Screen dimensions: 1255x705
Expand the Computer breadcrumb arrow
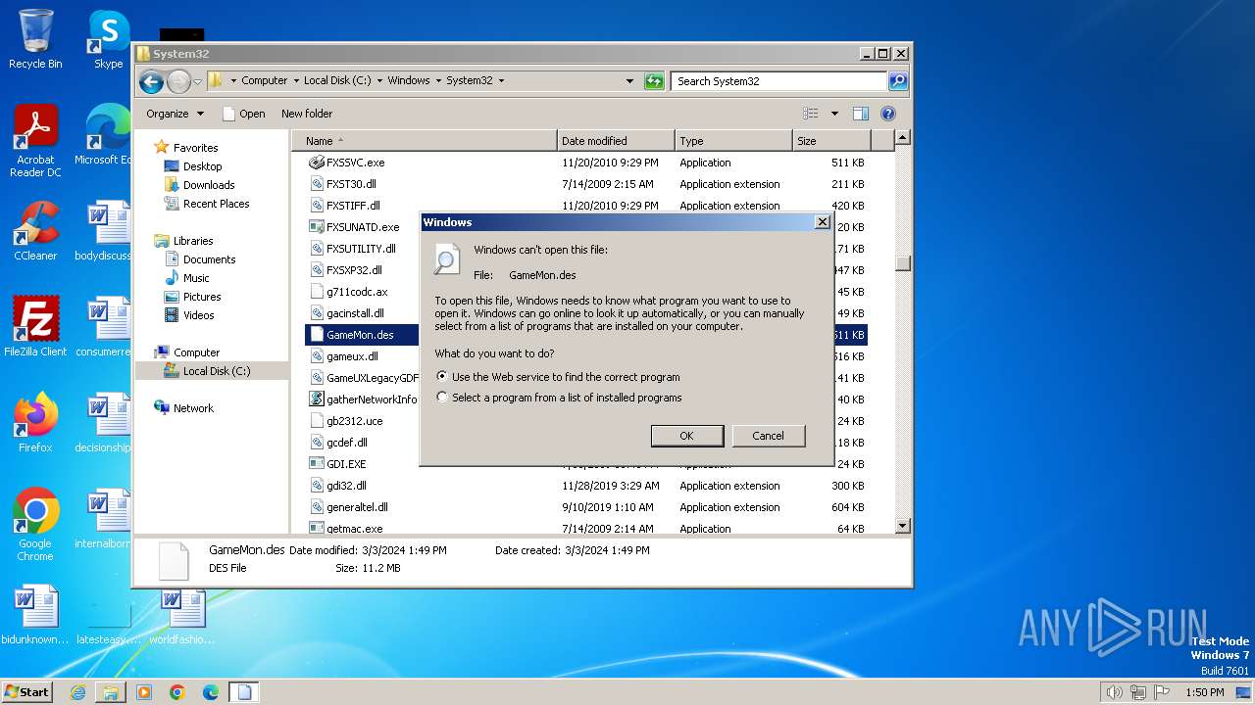(x=296, y=81)
